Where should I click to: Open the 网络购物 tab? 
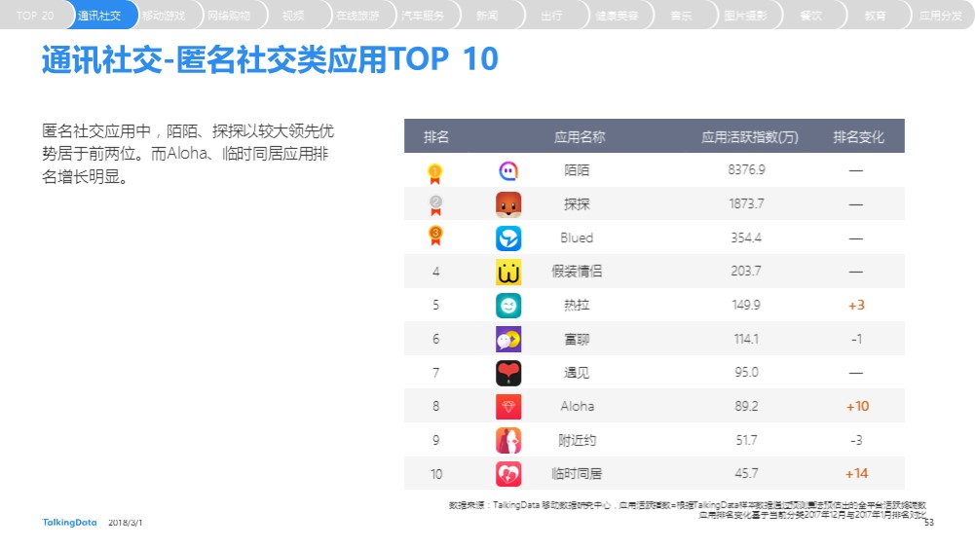click(x=229, y=15)
